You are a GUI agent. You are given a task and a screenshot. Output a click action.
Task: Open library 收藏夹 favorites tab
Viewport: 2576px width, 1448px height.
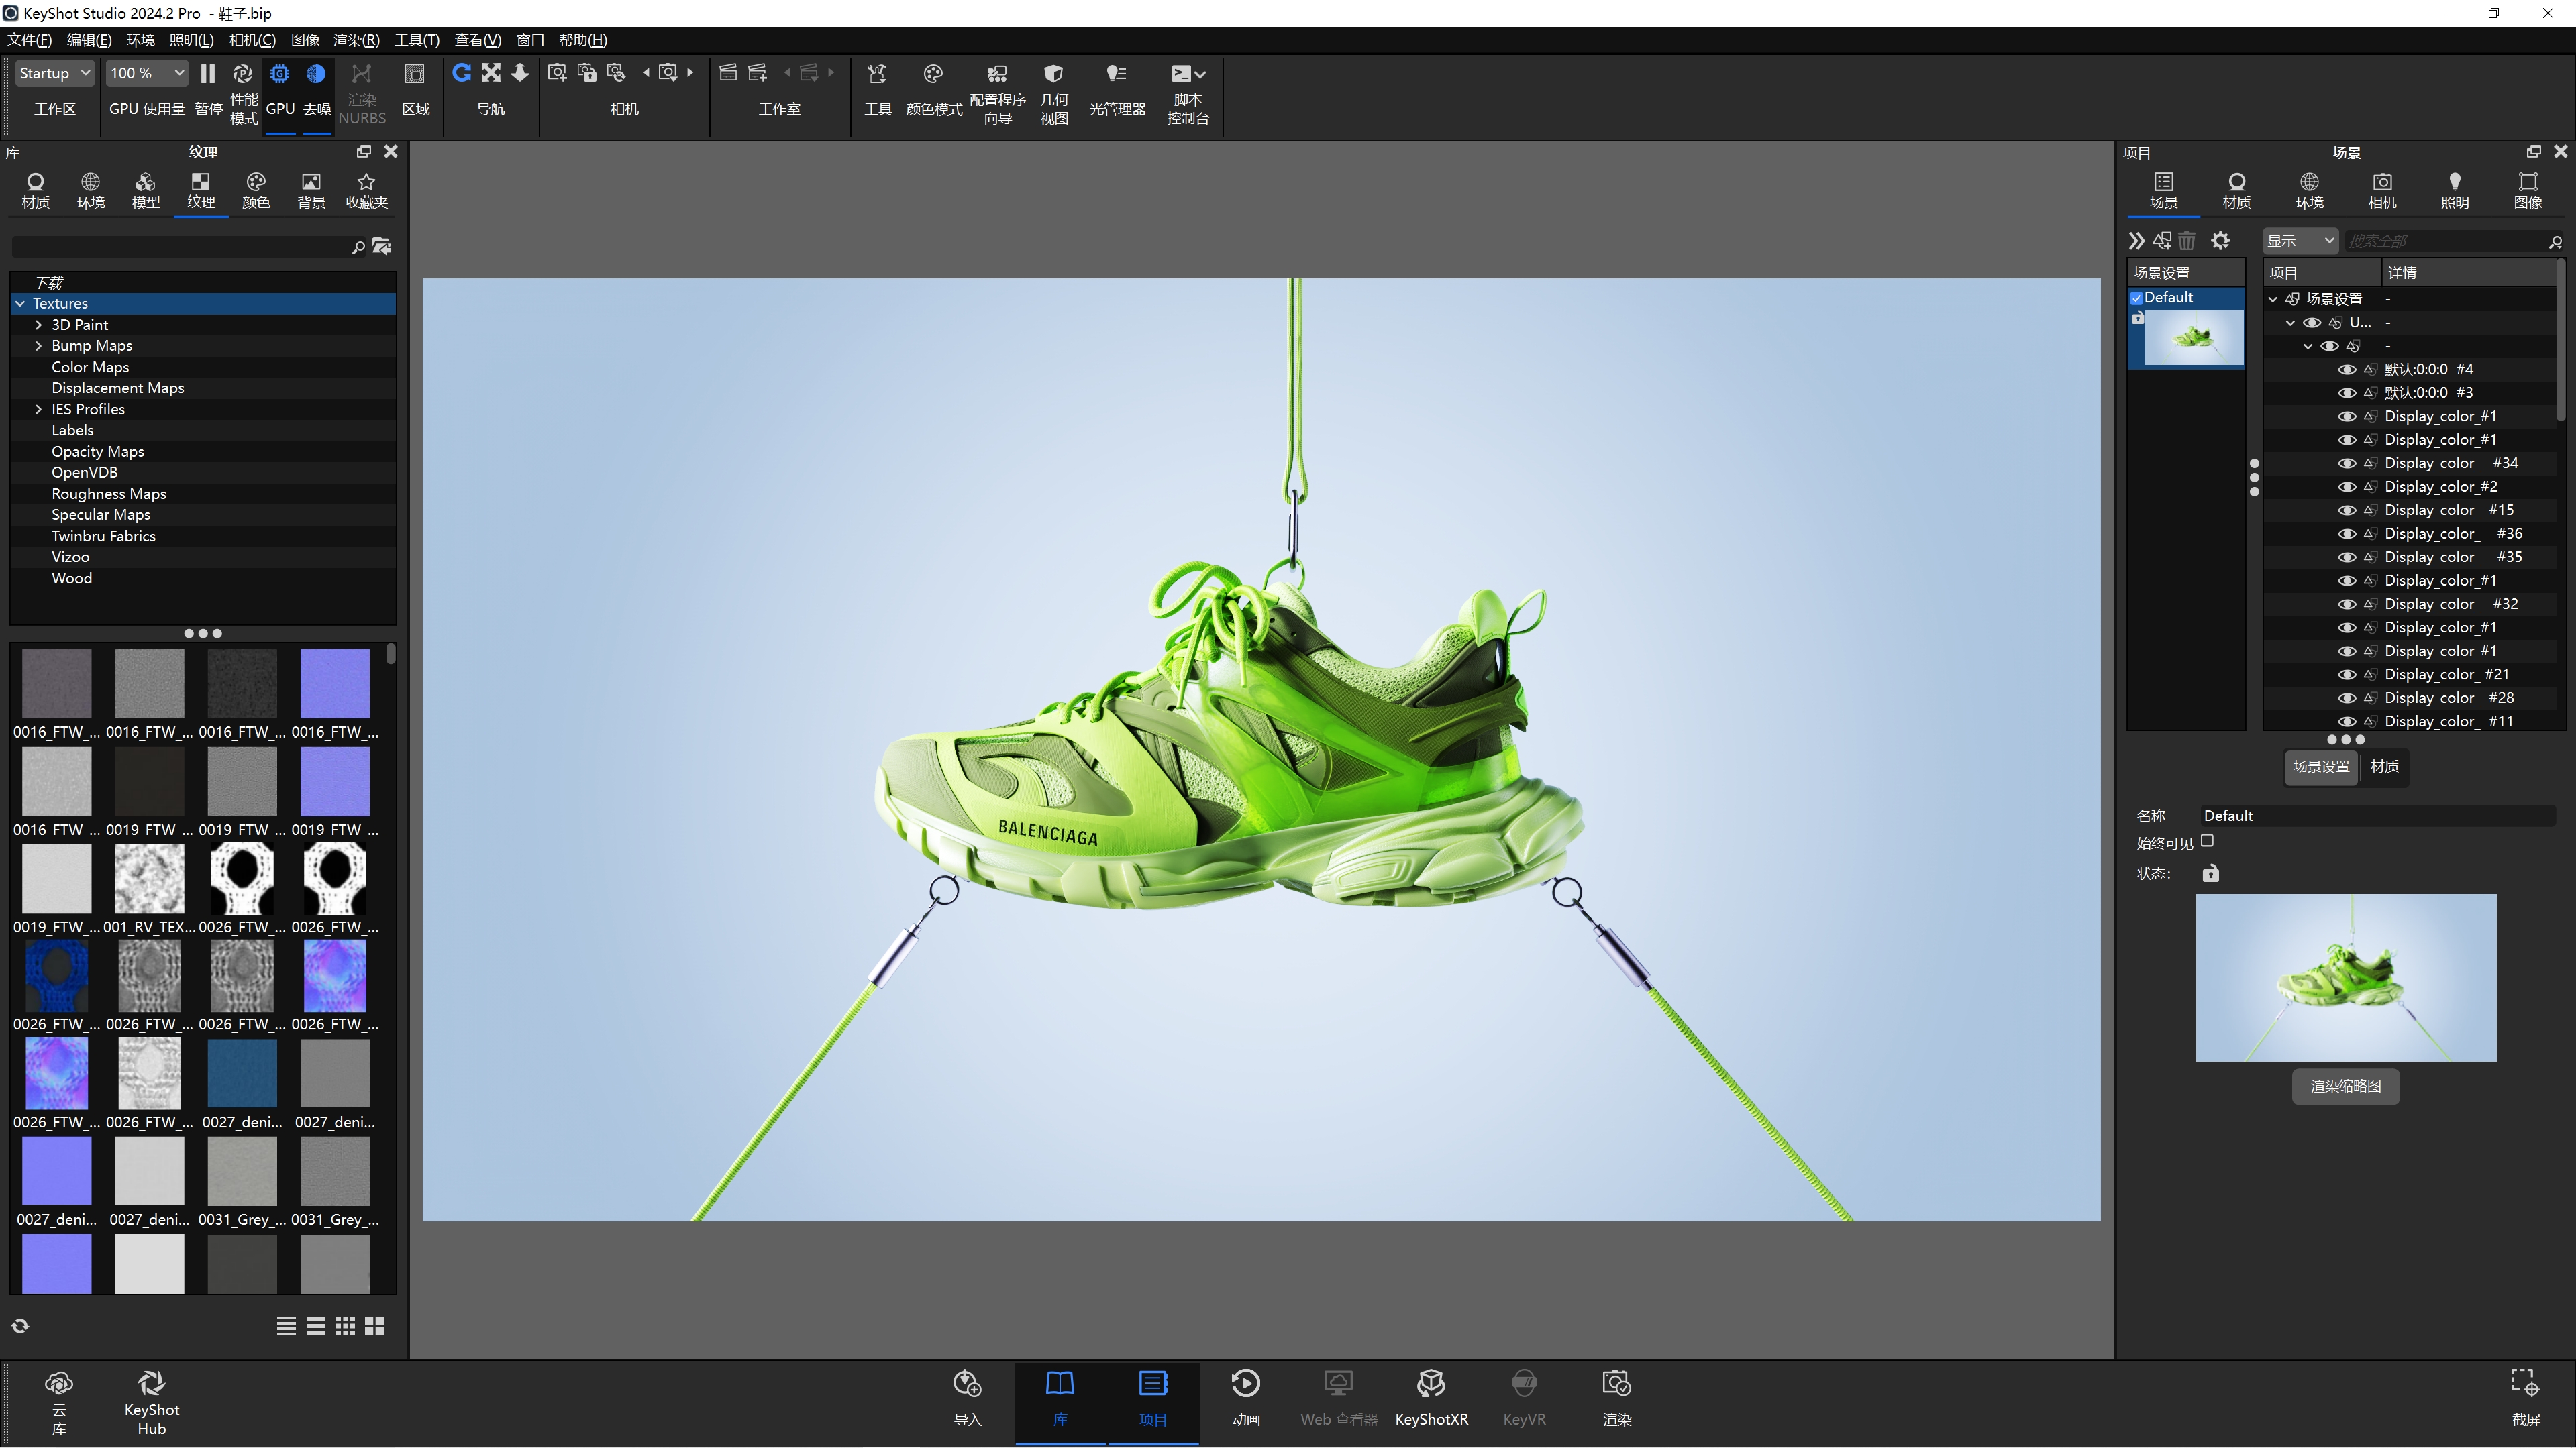[367, 190]
